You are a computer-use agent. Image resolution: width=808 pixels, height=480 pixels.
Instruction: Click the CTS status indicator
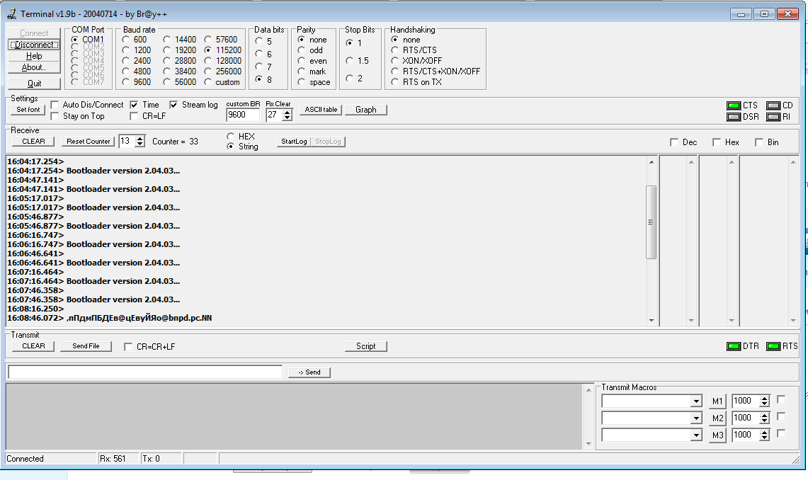pyautogui.click(x=733, y=105)
